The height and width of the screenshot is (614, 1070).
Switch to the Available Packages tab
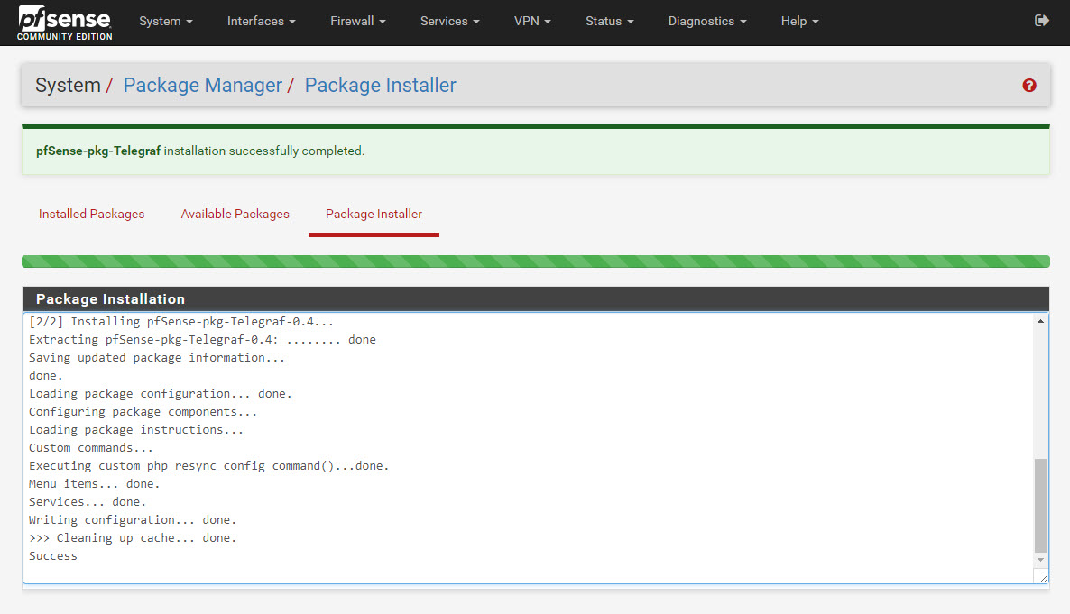point(235,215)
